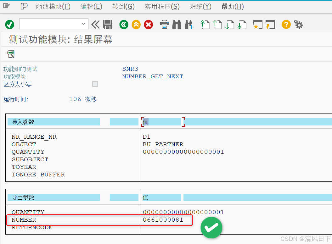The height and width of the screenshot is (244, 332).
Task: Click the export QUANTITY value 00000000000000000001
Action: (x=183, y=212)
